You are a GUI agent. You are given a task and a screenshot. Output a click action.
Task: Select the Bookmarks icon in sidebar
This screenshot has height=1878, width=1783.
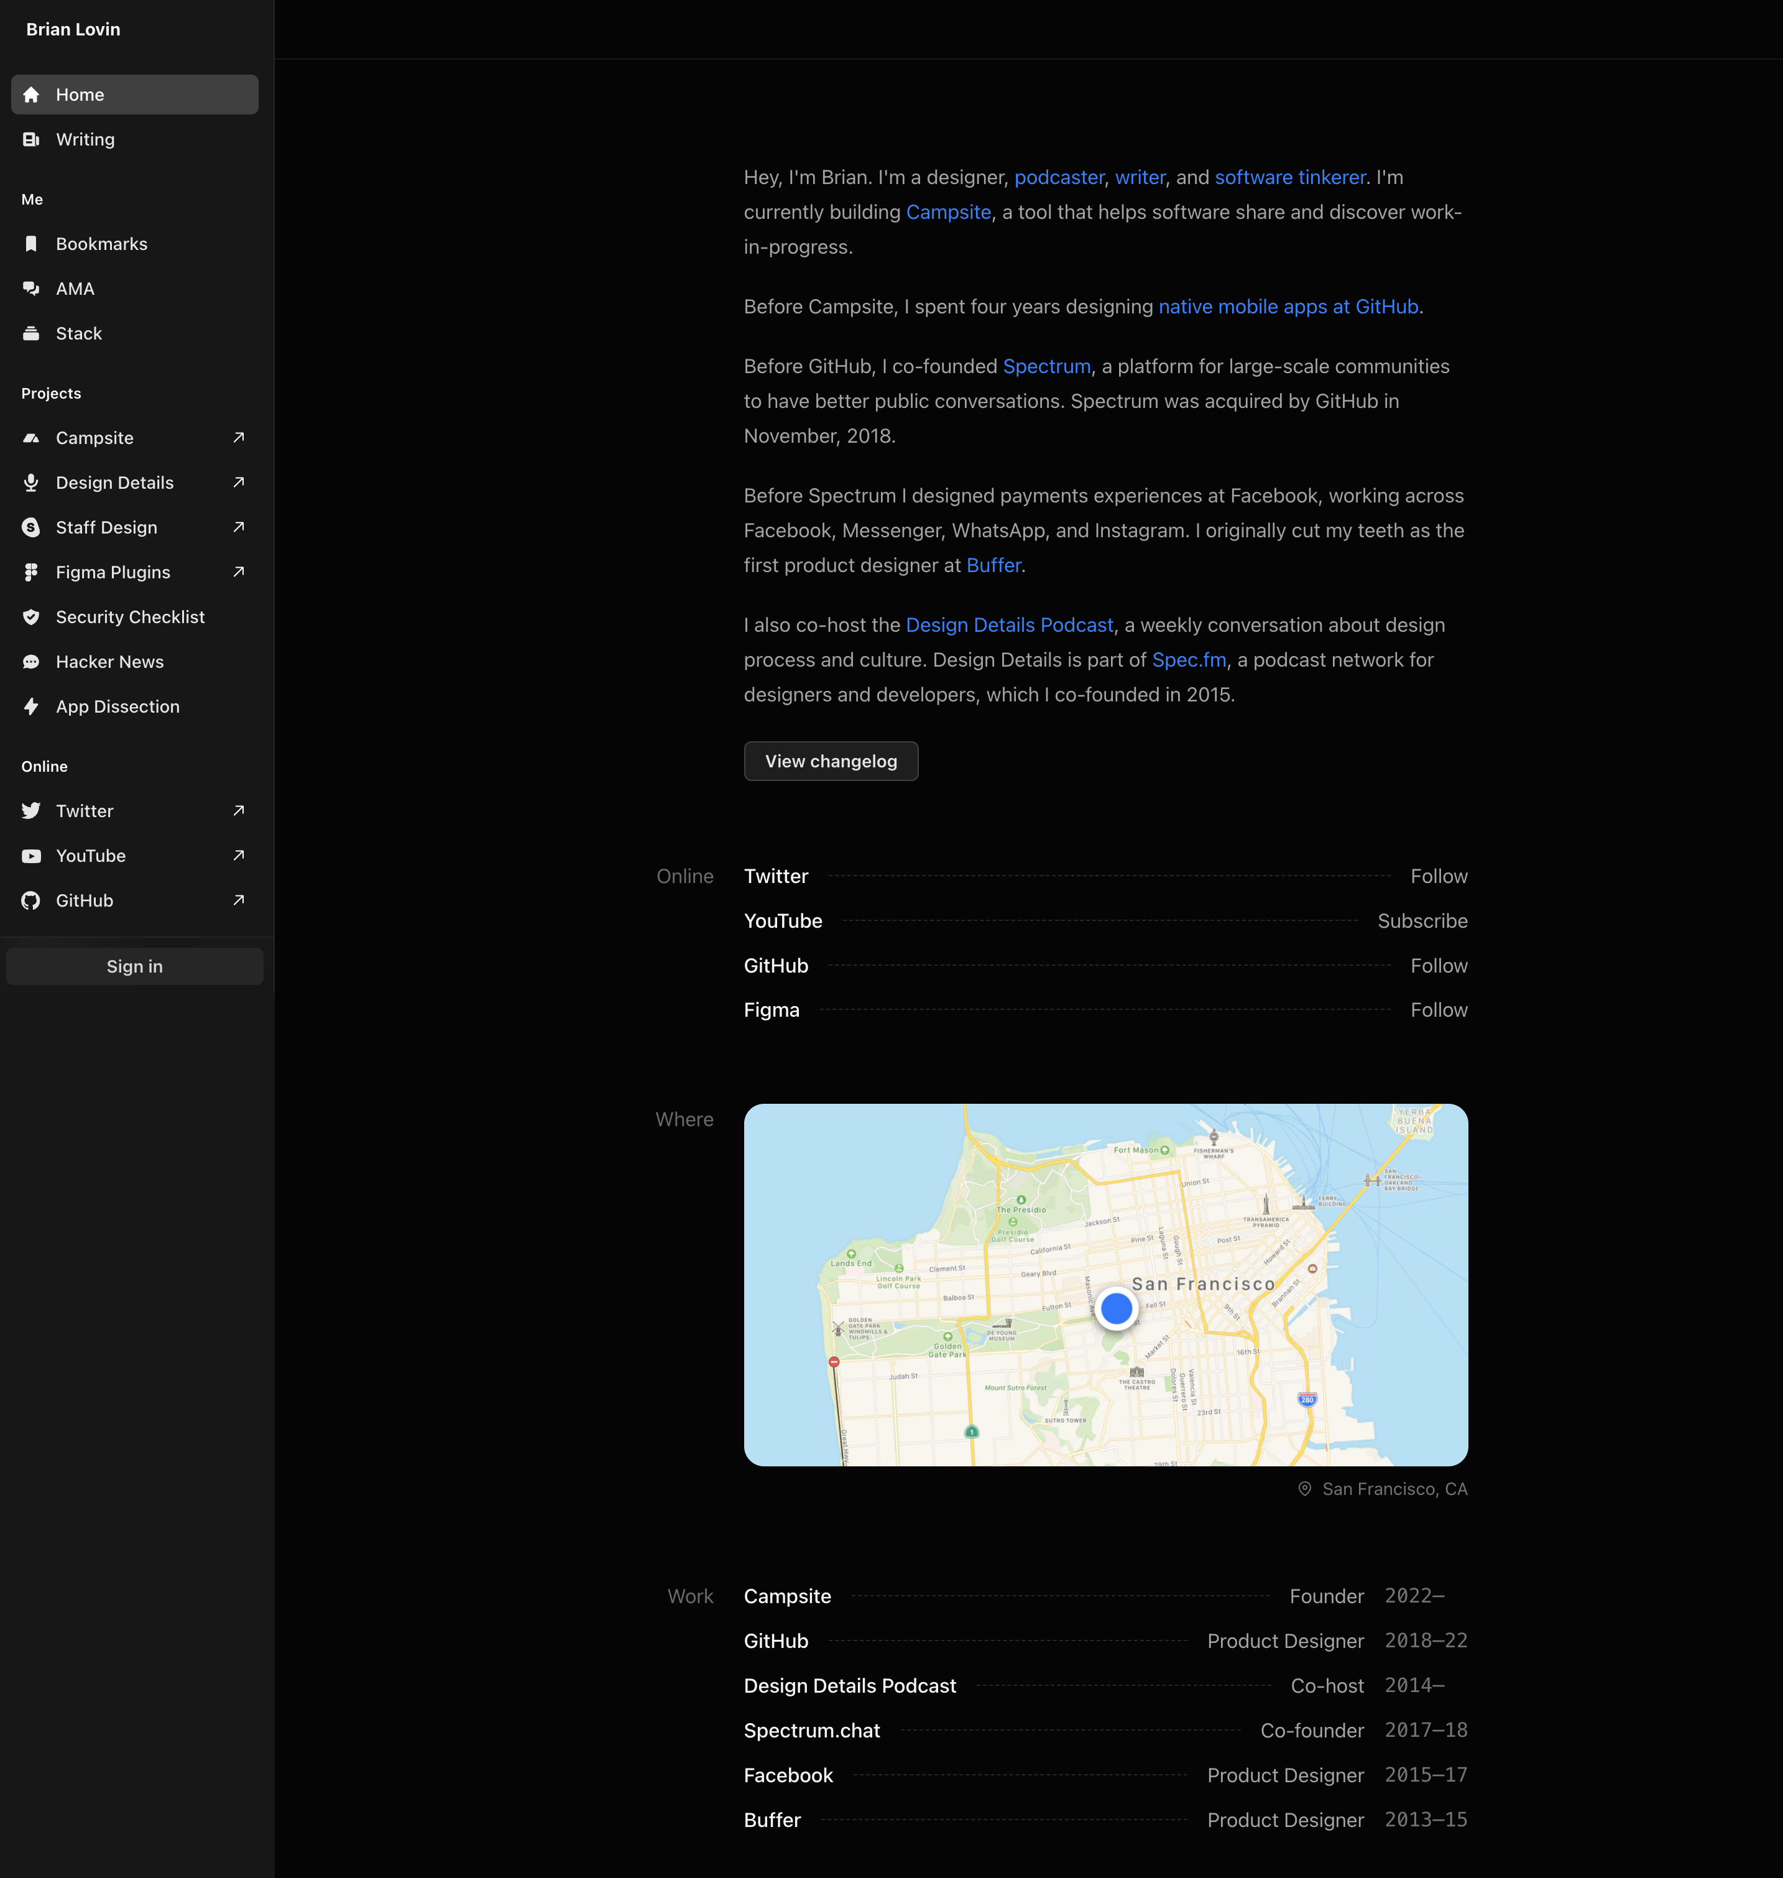(31, 243)
